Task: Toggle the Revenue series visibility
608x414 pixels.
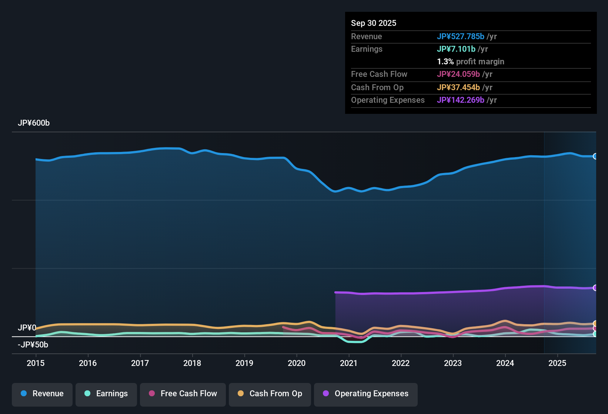Action: tap(42, 394)
